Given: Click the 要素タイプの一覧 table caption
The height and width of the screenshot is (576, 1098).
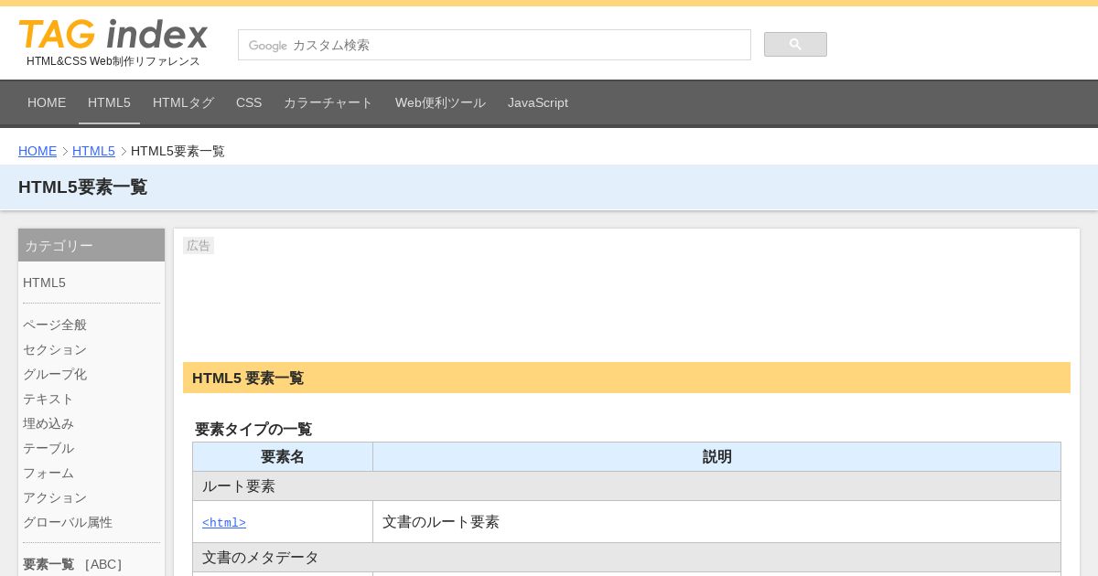Looking at the screenshot, I should pos(253,429).
